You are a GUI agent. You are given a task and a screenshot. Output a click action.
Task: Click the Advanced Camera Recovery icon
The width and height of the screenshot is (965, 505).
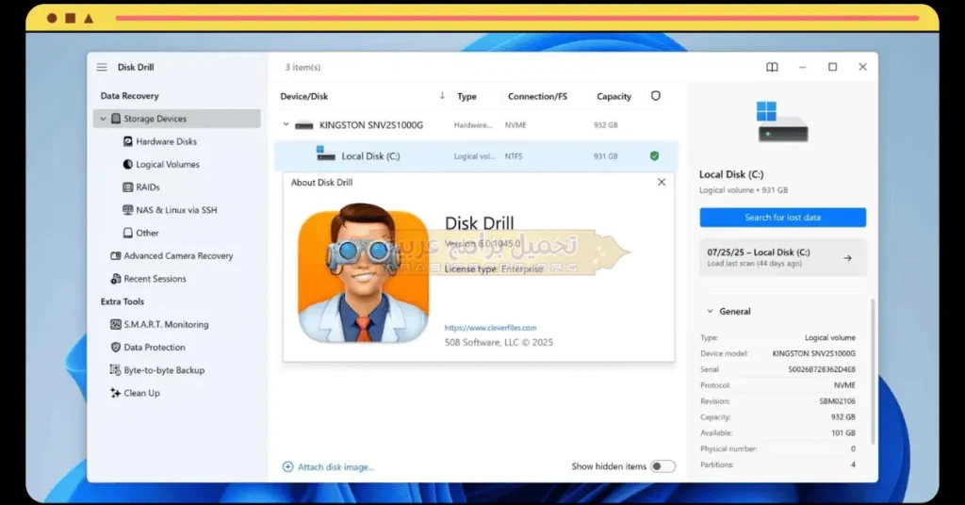tap(115, 256)
